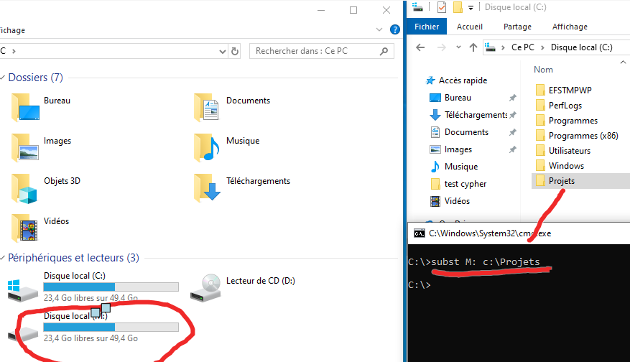Click the refresh button beside address bar
Image resolution: width=630 pixels, height=362 pixels.
click(235, 52)
